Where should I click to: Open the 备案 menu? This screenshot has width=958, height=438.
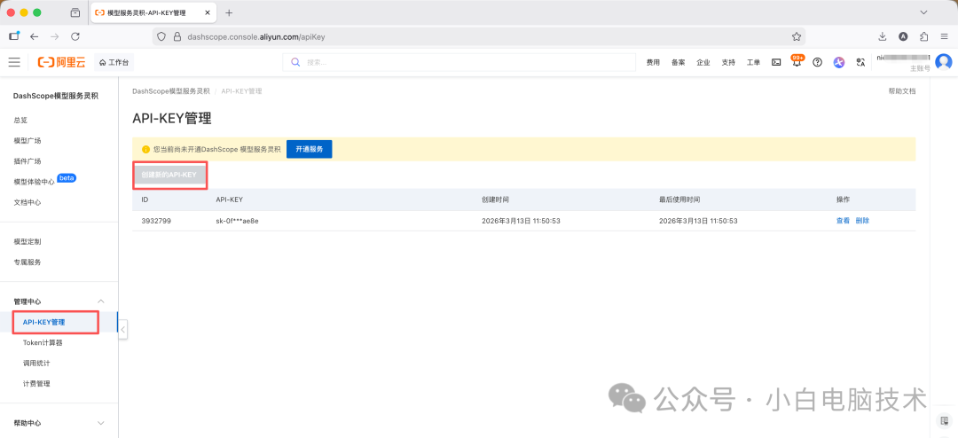[679, 62]
